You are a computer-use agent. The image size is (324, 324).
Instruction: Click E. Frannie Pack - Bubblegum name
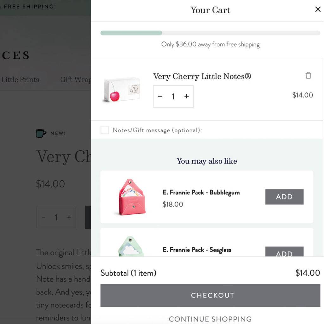[201, 192]
